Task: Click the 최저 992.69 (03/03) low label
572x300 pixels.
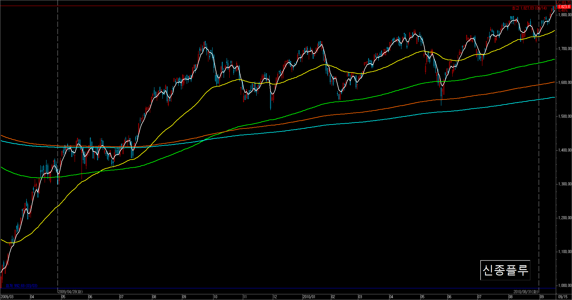Action: click(x=22, y=286)
